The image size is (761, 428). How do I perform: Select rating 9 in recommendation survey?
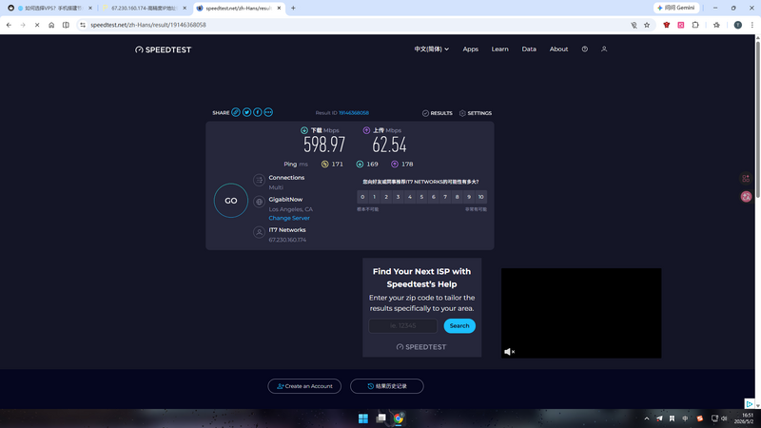[469, 197]
